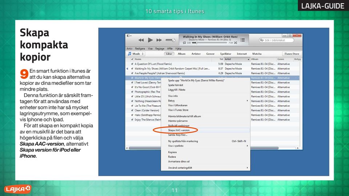Image resolution: width=349 pixels, height=196 pixels.
Task: Click the horizontal scrollbar left arrow
Action: coord(127,148)
